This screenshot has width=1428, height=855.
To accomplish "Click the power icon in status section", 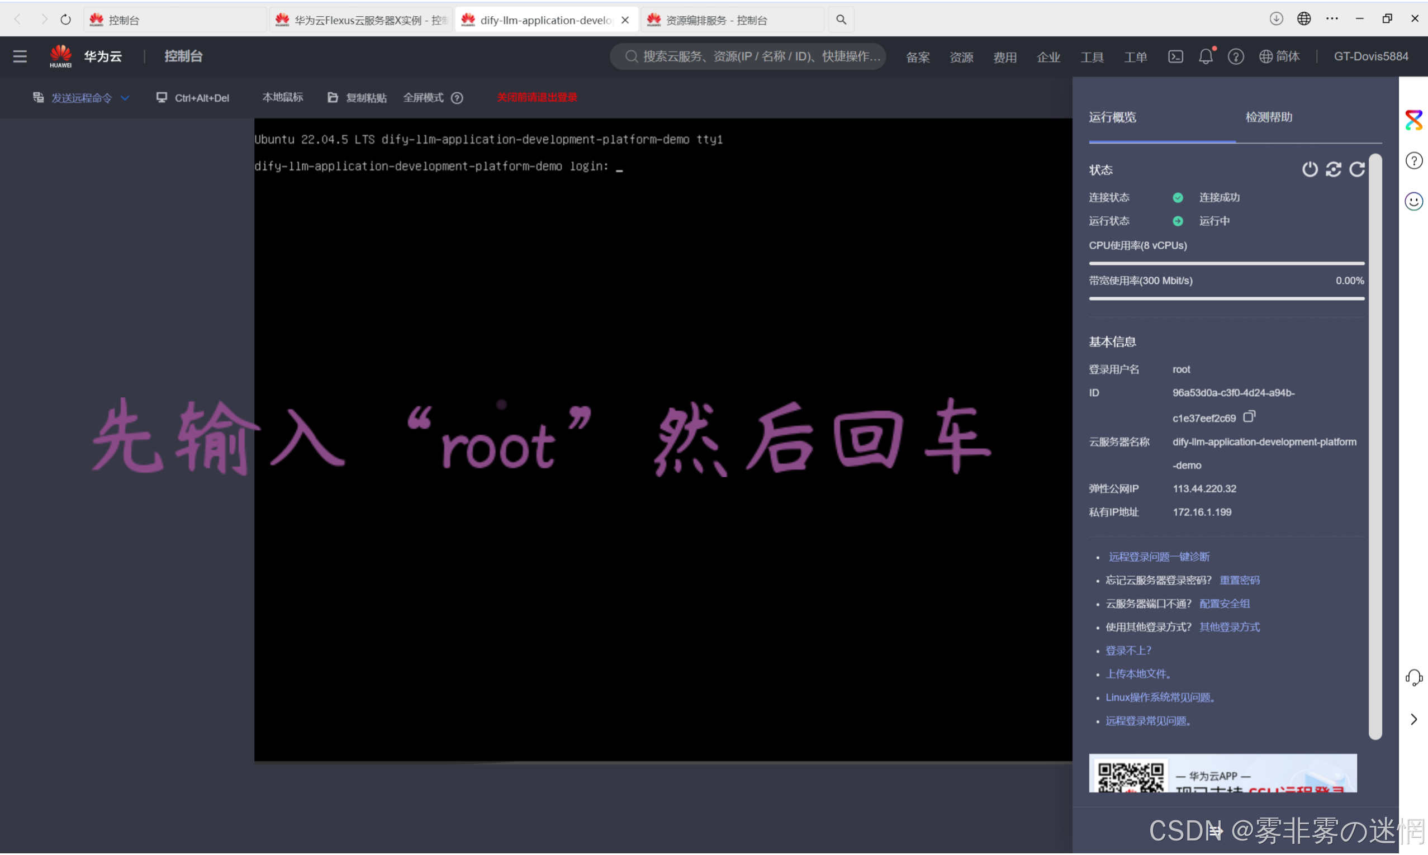I will click(x=1310, y=169).
